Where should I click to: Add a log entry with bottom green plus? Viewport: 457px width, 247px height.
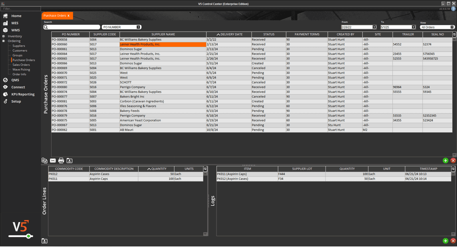[445, 241]
